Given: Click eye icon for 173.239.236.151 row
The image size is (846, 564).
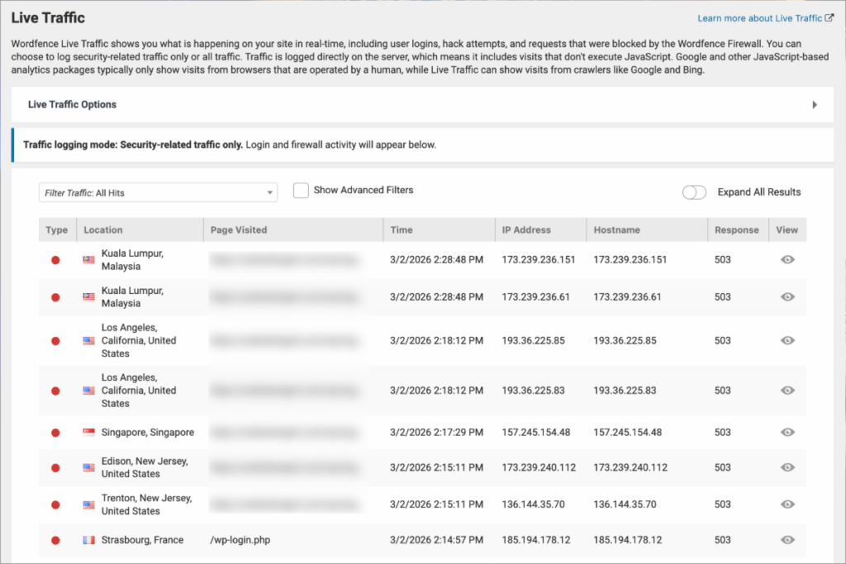Looking at the screenshot, I should (787, 259).
